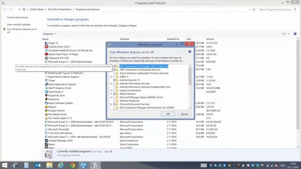Sort by the Name column header
Viewport: 301px width, 169px height.
click(45, 39)
